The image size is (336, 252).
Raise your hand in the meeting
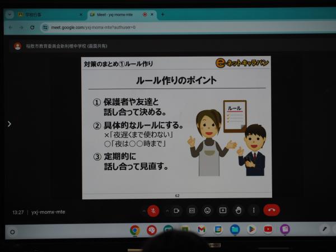pyautogui.click(x=239, y=211)
